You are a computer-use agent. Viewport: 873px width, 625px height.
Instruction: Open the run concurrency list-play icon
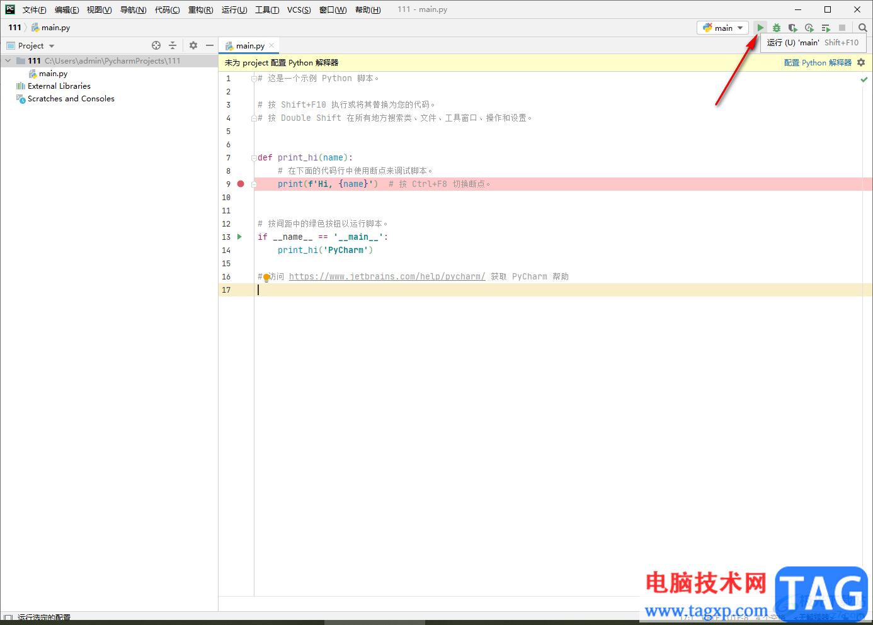826,28
